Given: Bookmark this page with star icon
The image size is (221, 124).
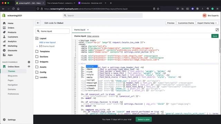Looking at the screenshot, I should pyautogui.click(x=158, y=9).
